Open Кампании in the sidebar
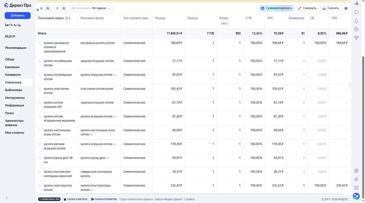This screenshot has width=365, height=203. (12, 67)
